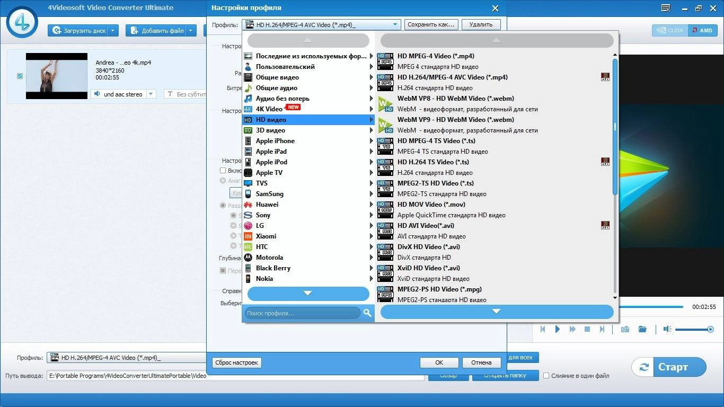724x407 pixels.
Task: Toggle the 'Вклю...' checkbox in settings dialog
Action: pos(223,171)
